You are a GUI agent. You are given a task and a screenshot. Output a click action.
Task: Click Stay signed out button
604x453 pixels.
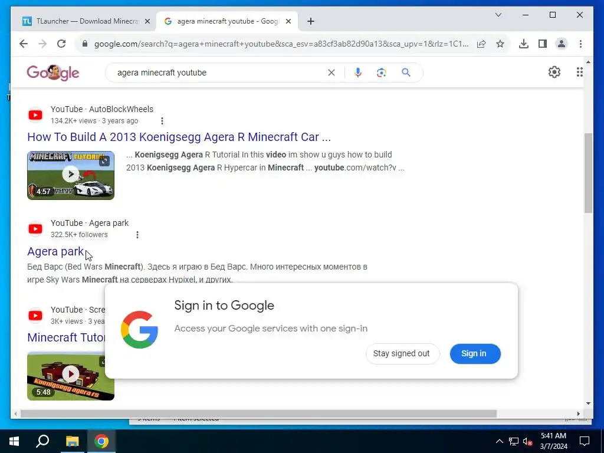(402, 354)
